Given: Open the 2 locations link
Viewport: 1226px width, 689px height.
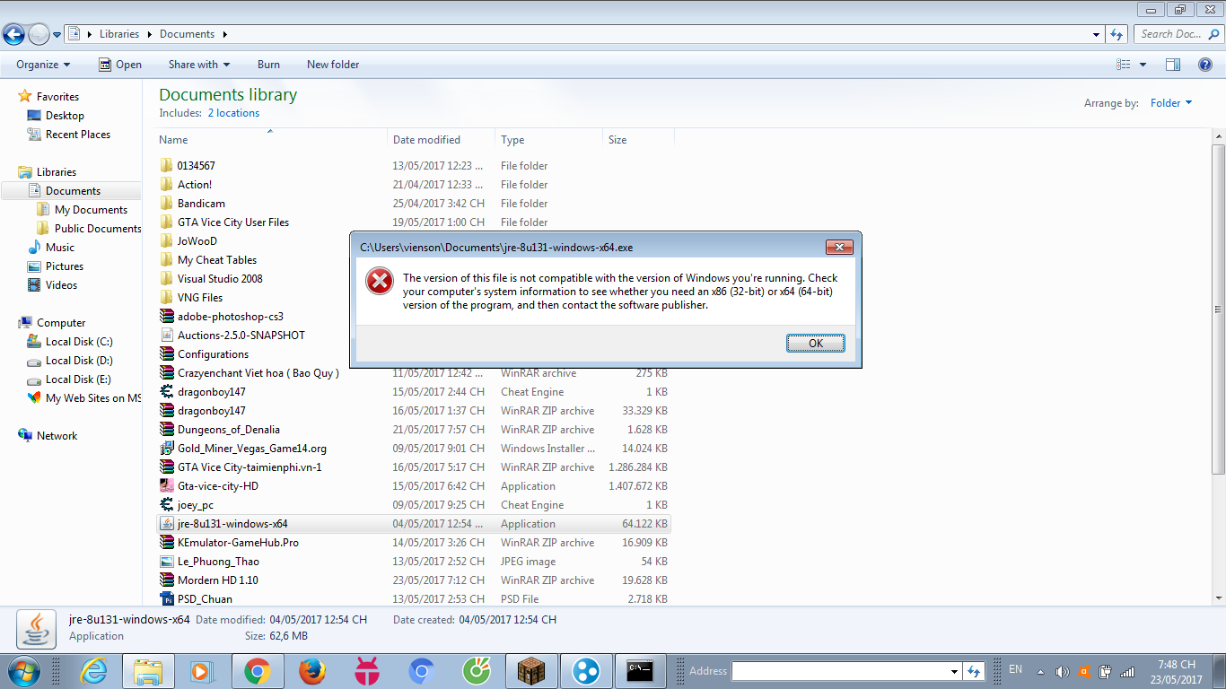Looking at the screenshot, I should point(233,113).
